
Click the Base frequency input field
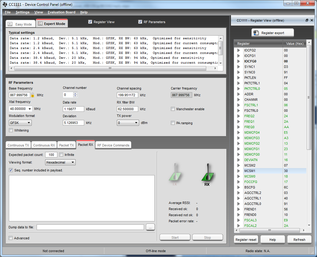point(20,95)
